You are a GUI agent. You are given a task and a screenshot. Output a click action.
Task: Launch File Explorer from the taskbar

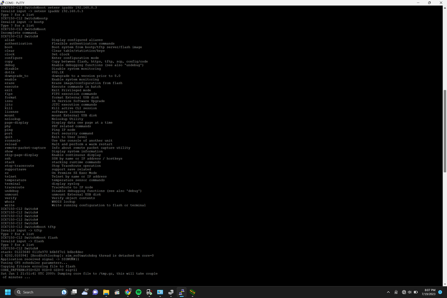[106, 292]
